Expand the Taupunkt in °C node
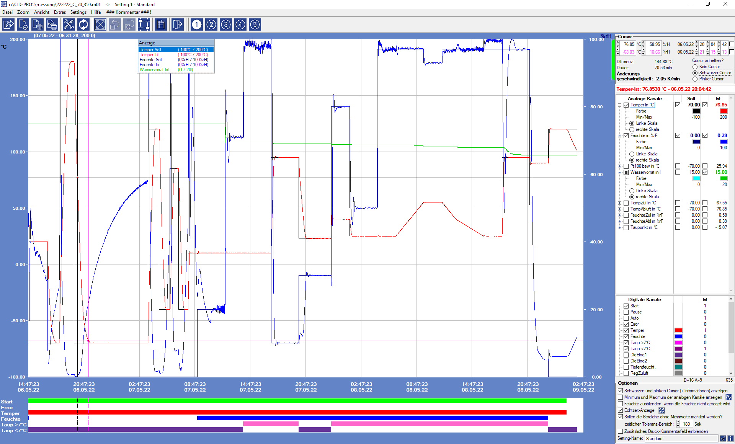Viewport: 735px width, 444px height. click(619, 227)
